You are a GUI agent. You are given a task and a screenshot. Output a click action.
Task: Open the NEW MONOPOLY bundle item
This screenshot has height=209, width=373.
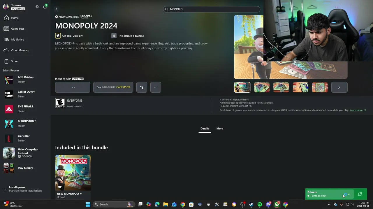[73, 177]
